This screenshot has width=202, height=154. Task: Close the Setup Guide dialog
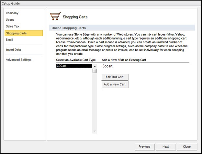pos(186,147)
